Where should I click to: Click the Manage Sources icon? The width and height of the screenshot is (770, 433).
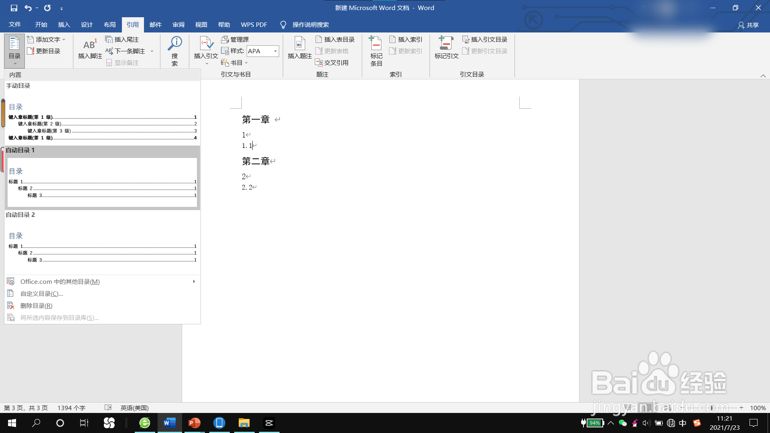pos(225,39)
